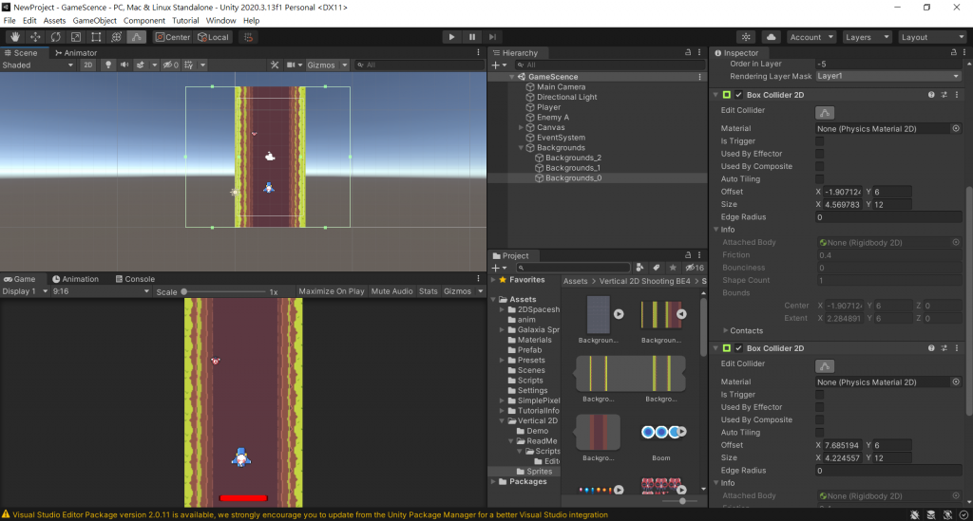This screenshot has width=973, height=521.
Task: Toggle 2D scene view mode
Action: click(88, 65)
